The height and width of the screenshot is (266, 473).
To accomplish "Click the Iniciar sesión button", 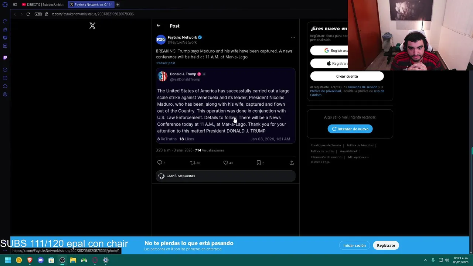I will [354, 245].
